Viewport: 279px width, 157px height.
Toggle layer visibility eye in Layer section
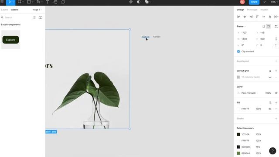[x=276, y=93]
